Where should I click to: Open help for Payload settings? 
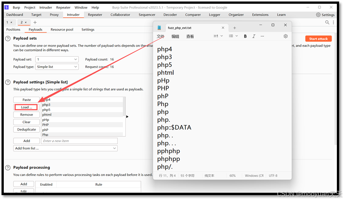coord(8,82)
